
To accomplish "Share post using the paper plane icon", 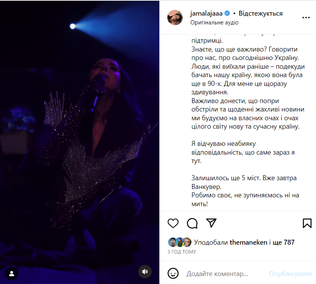I will [211, 223].
